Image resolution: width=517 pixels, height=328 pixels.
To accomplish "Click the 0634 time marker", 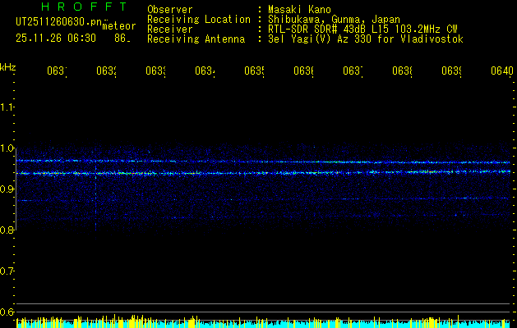I will (x=205, y=71).
